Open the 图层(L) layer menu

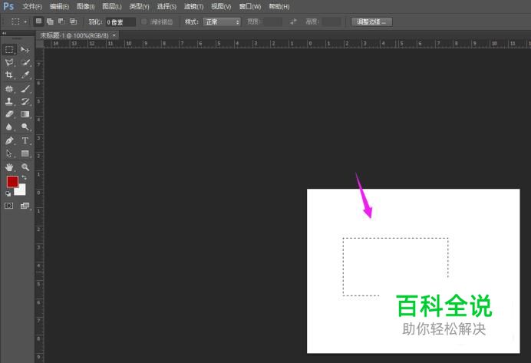coord(112,6)
